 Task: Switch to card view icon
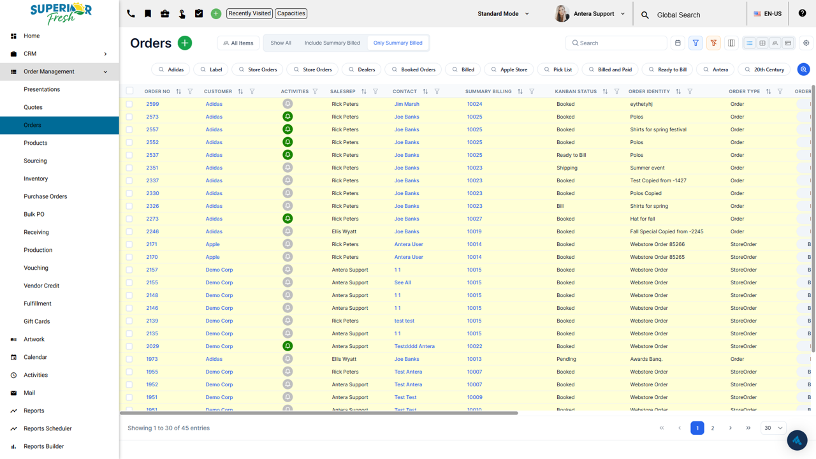788,43
